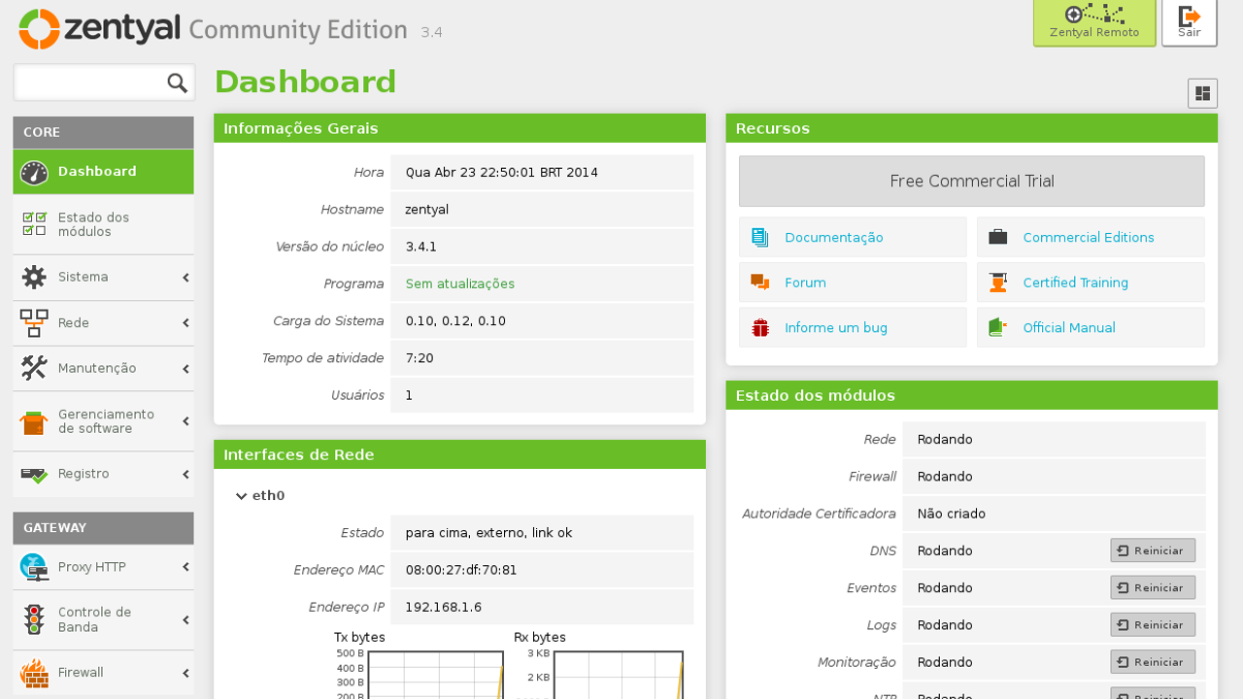The image size is (1243, 699).
Task: Click the Controle de Banda traffic light icon
Action: [34, 620]
